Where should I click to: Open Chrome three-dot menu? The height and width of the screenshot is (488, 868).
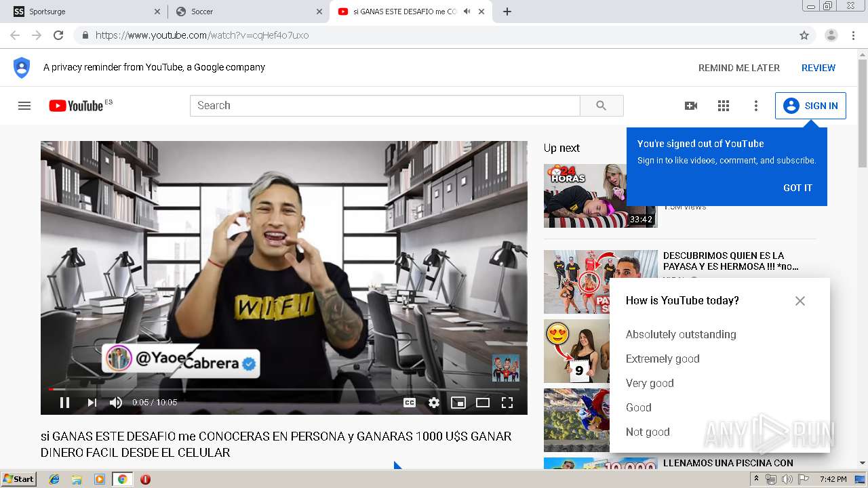point(853,35)
